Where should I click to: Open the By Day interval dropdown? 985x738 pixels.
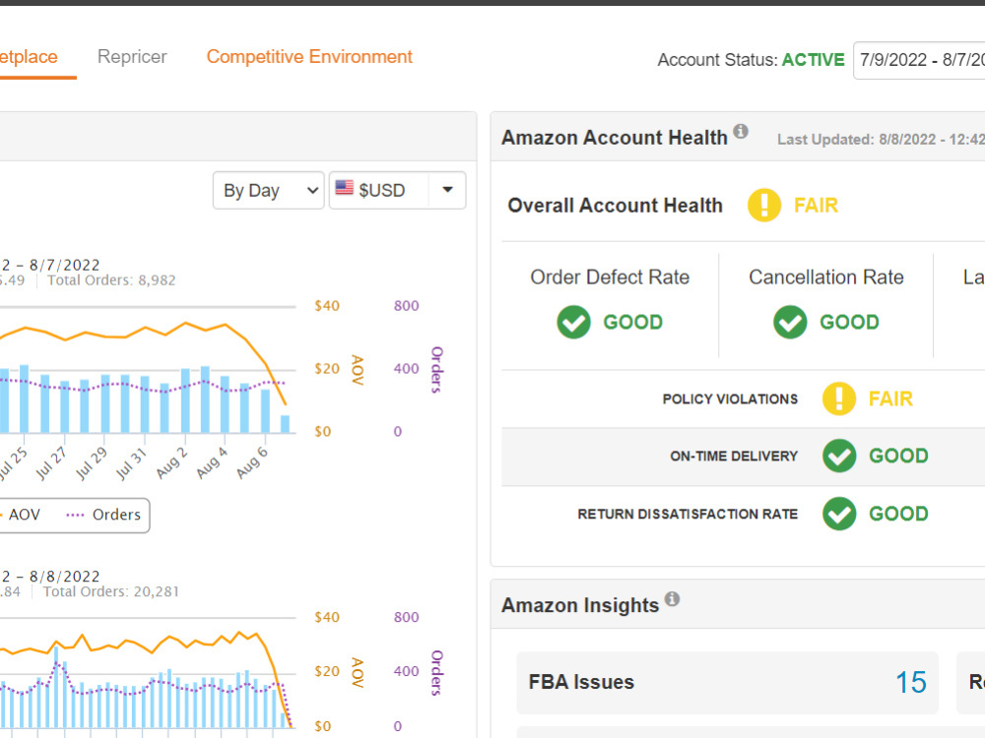point(268,190)
